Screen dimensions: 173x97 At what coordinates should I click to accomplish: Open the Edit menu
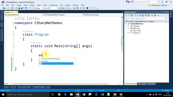pyautogui.click(x=7, y=5)
